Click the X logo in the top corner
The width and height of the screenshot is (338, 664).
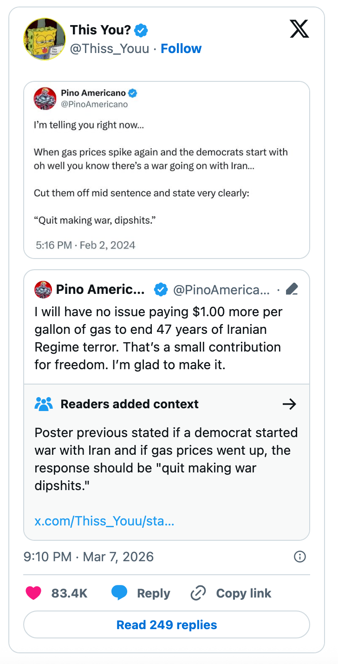(x=299, y=28)
